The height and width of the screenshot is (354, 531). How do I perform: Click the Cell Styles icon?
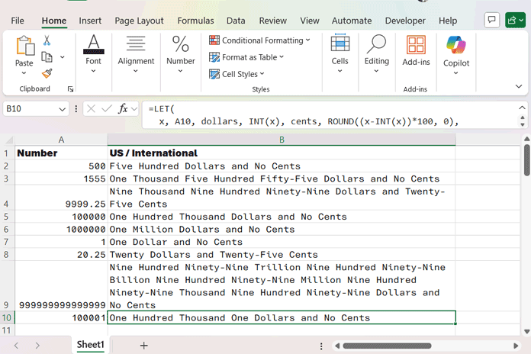point(214,74)
